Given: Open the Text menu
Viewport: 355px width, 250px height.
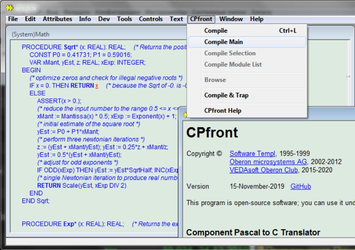Looking at the screenshot, I should 176,19.
